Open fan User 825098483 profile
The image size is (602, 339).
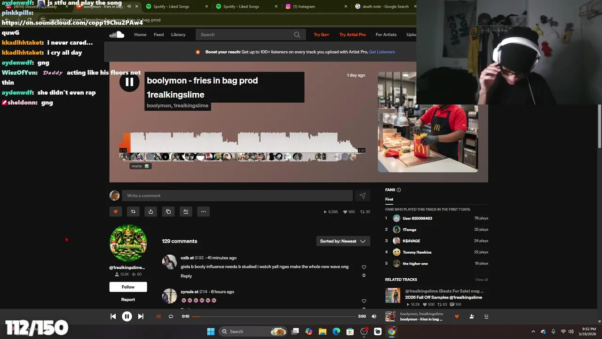417,218
